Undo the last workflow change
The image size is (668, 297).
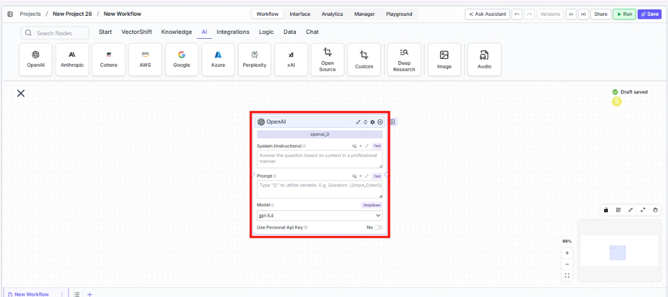pos(517,14)
